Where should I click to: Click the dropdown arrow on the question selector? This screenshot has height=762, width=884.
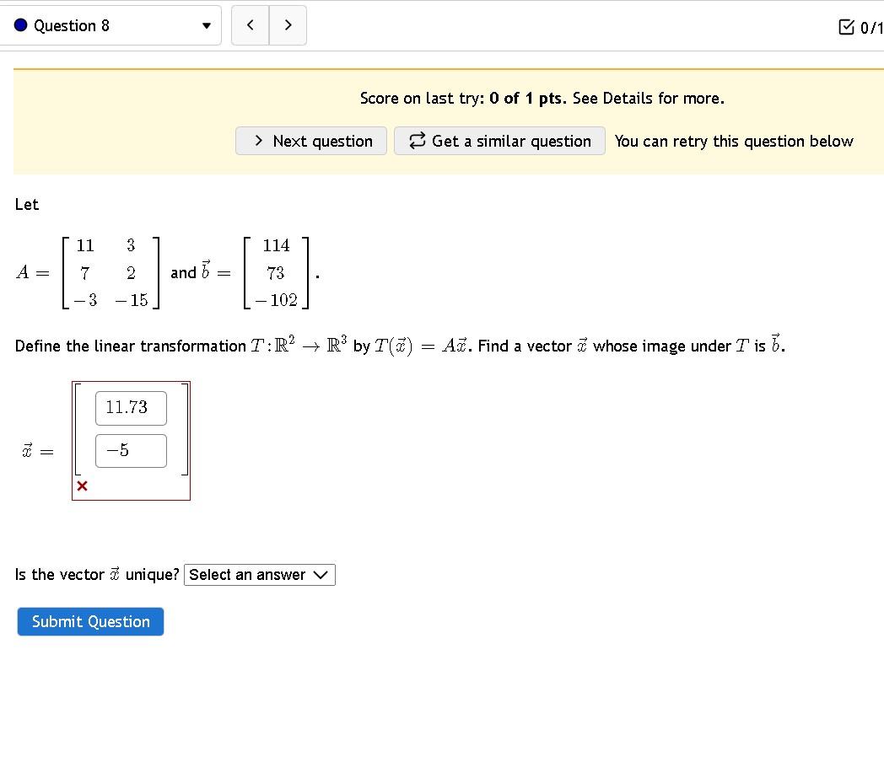point(206,26)
